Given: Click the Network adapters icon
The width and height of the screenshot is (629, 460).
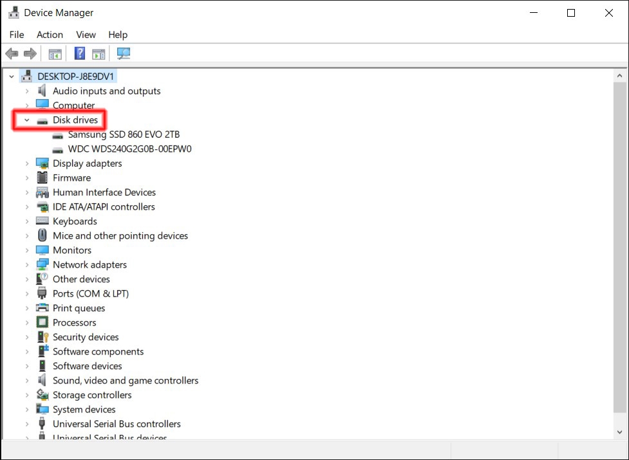Looking at the screenshot, I should (x=42, y=264).
